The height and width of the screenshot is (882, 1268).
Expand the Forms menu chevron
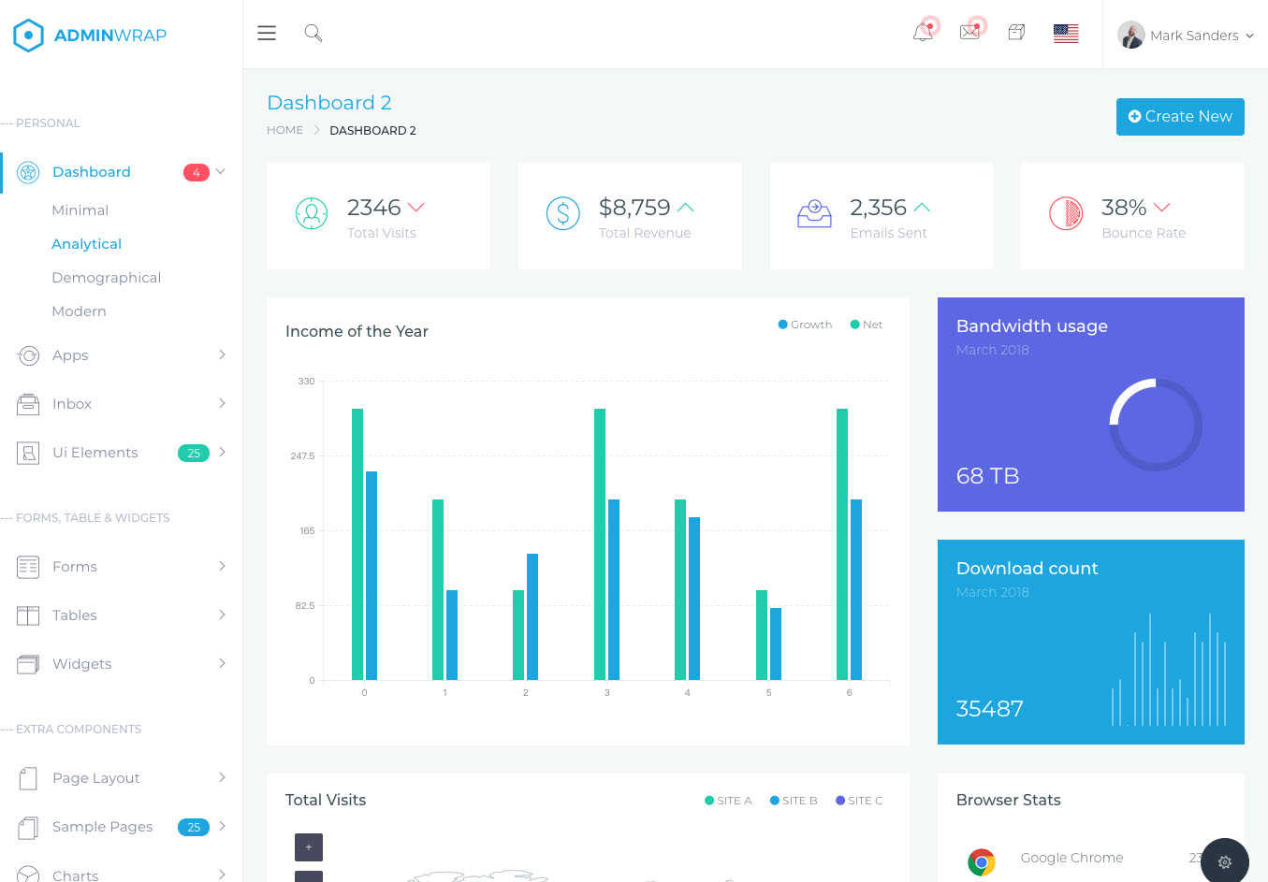[222, 566]
